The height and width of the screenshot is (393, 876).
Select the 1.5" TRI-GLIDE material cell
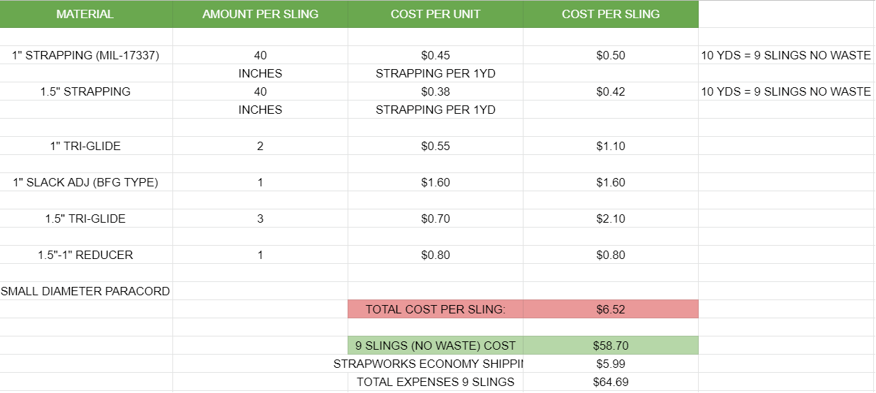pyautogui.click(x=85, y=218)
